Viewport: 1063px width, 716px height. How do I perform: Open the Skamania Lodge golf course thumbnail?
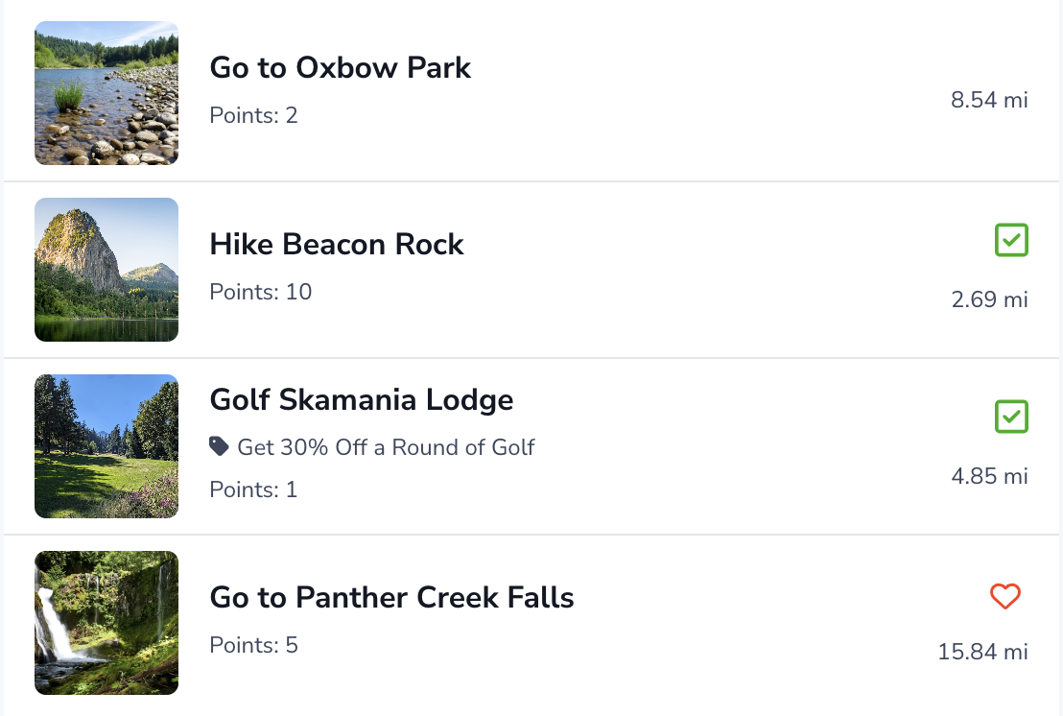[x=106, y=446]
